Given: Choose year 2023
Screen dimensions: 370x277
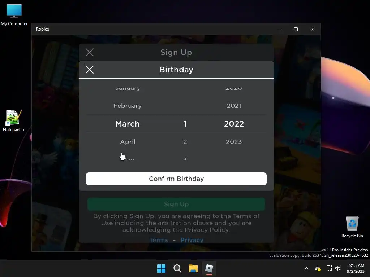Looking at the screenshot, I should click(234, 142).
